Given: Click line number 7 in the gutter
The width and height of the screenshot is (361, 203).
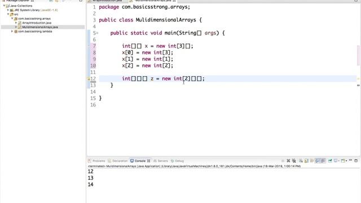Looking at the screenshot, I should tap(94, 46).
